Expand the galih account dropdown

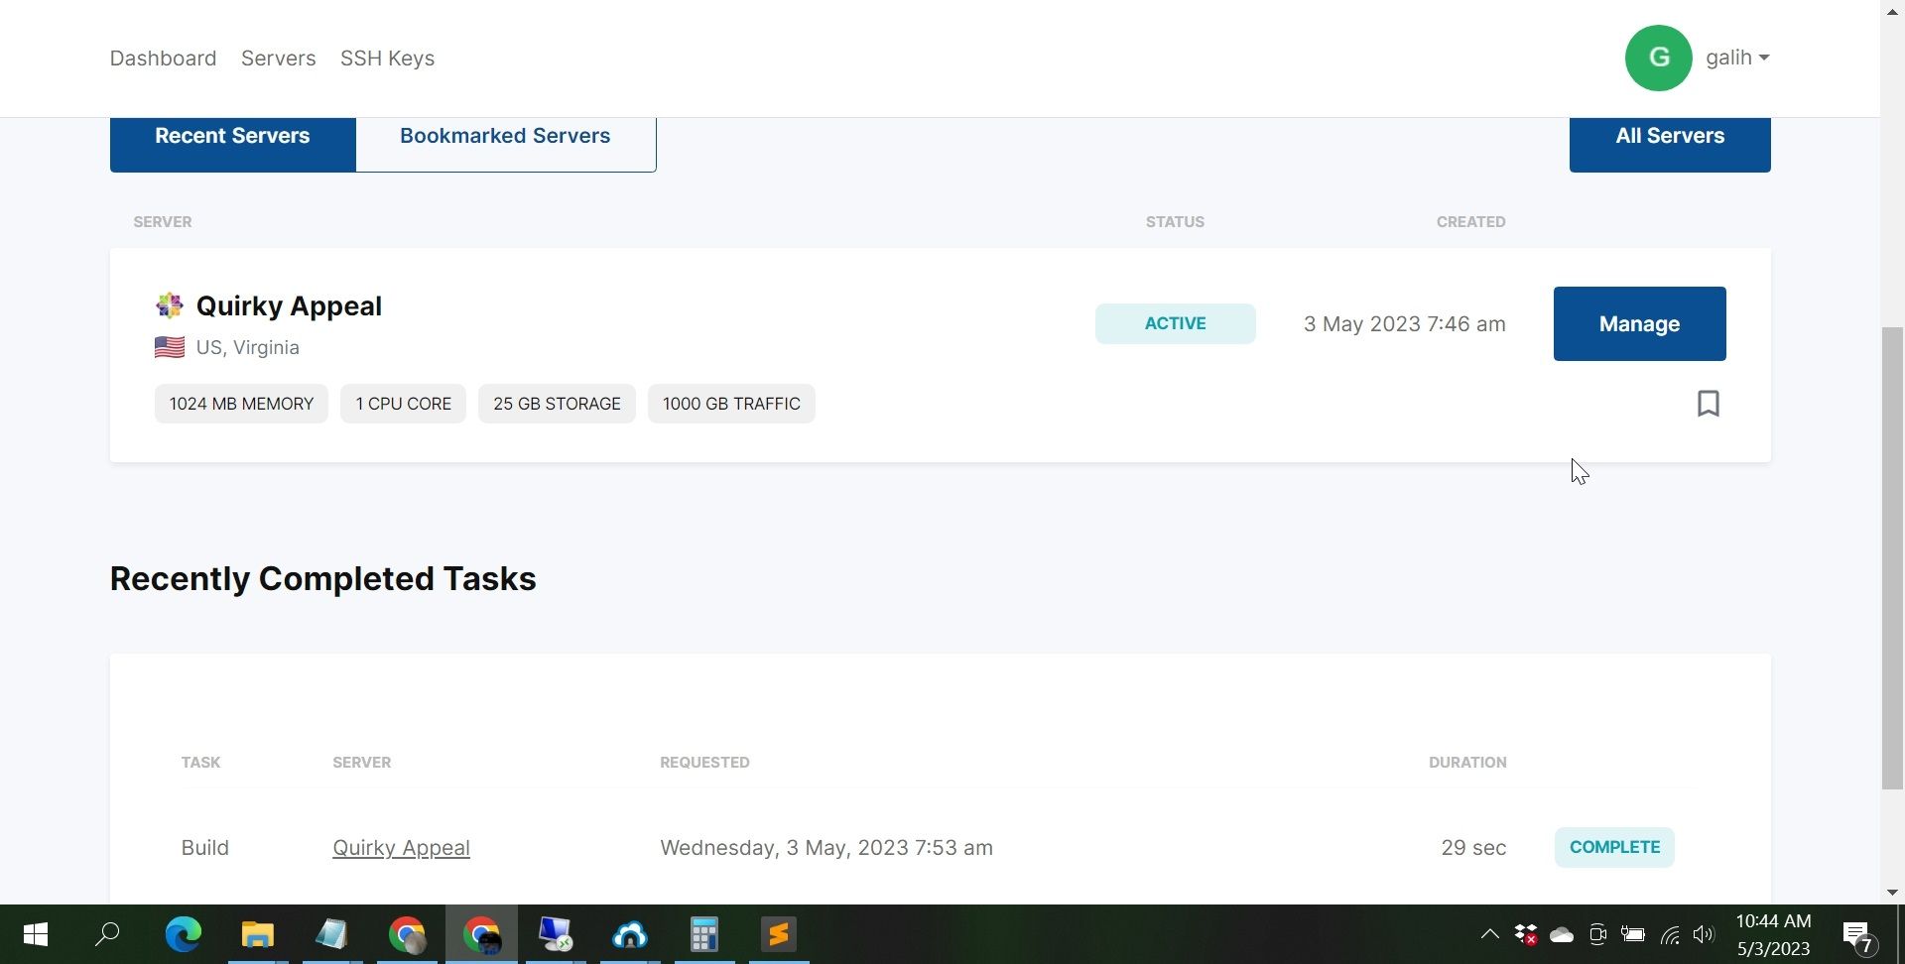coord(1737,58)
